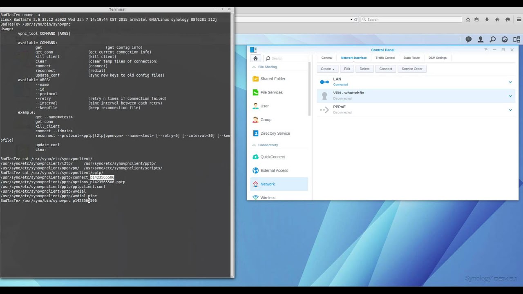This screenshot has height=294, width=523.
Task: Collapse the Connectivity section
Action: pos(254,145)
